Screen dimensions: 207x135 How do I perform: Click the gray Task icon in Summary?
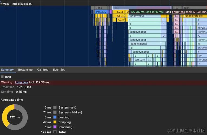(2, 77)
